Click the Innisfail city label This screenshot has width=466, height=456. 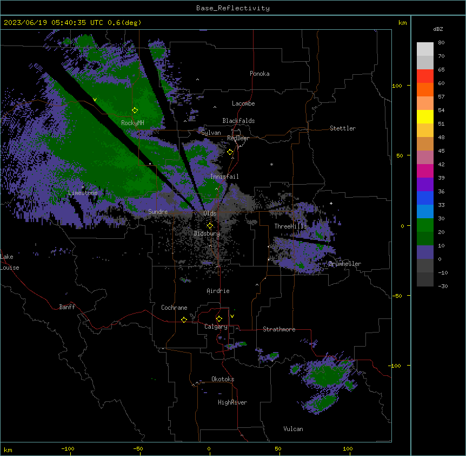[x=224, y=177]
